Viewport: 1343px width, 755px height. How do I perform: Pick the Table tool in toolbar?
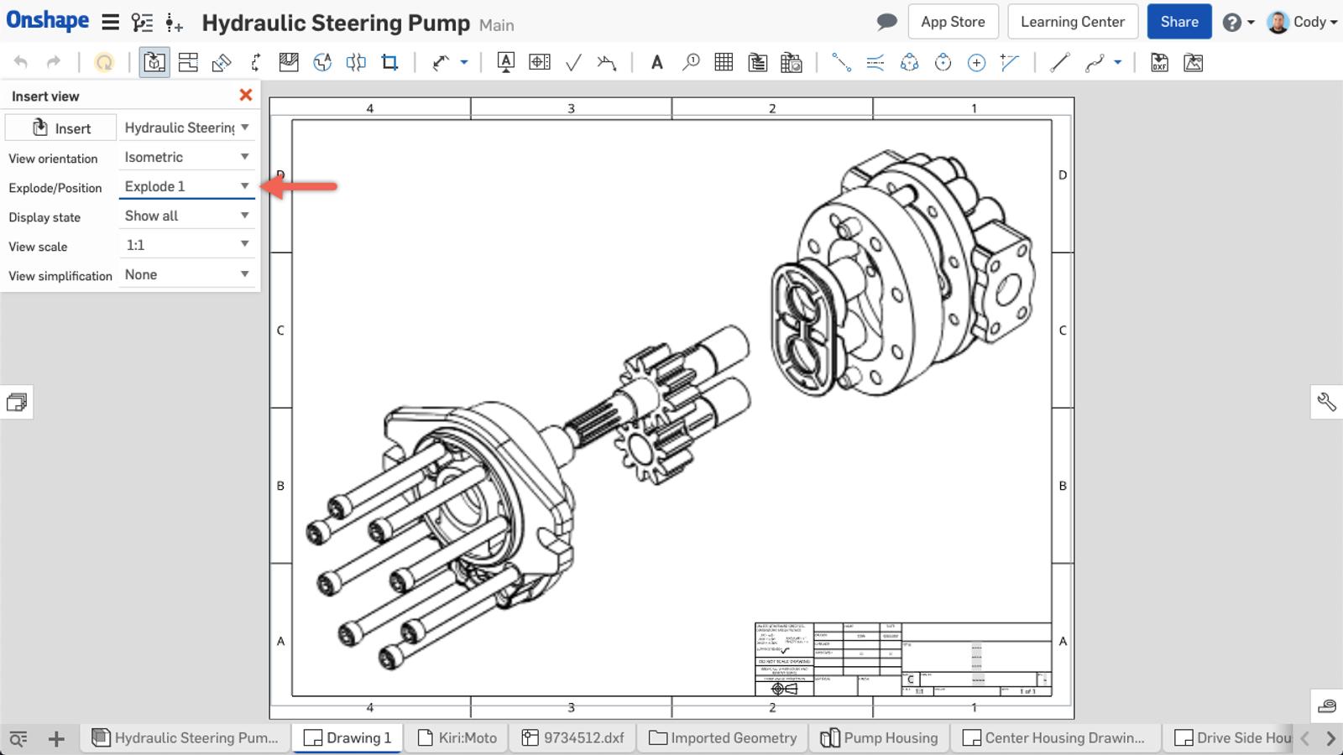click(724, 62)
